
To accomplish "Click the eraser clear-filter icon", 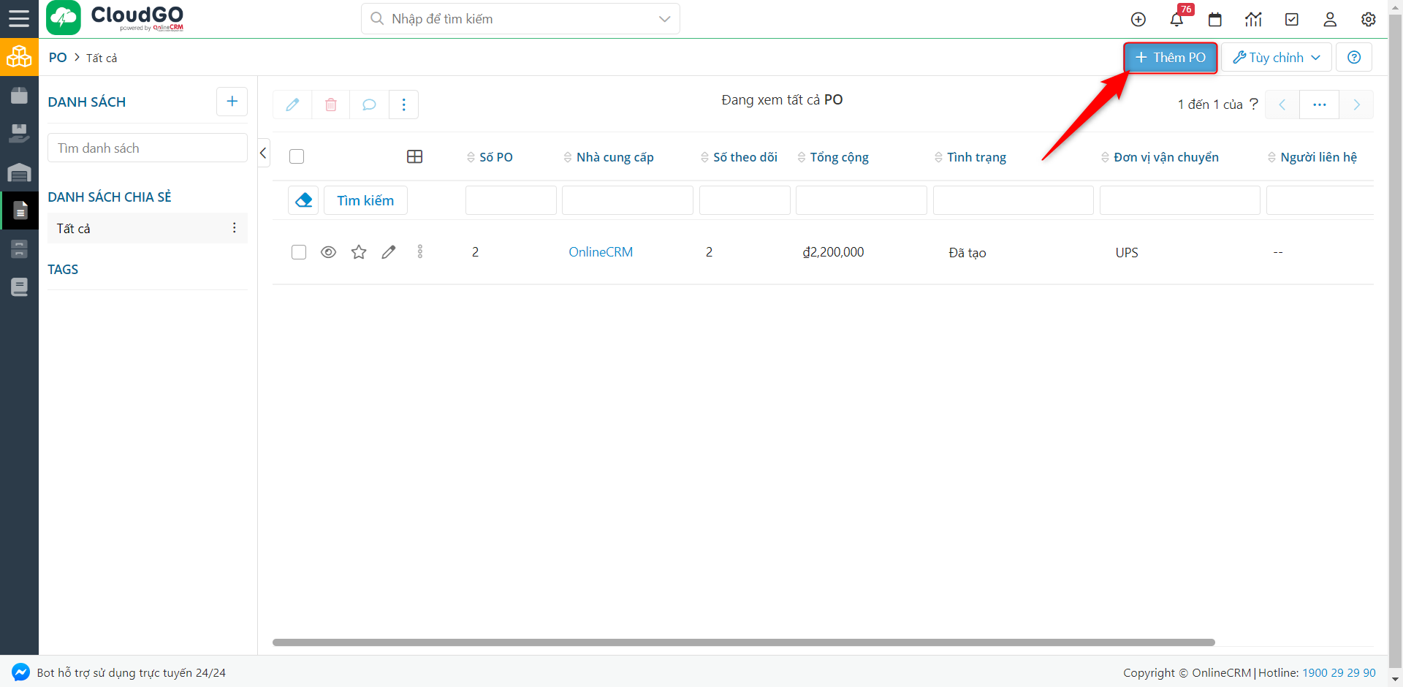I will (x=303, y=200).
